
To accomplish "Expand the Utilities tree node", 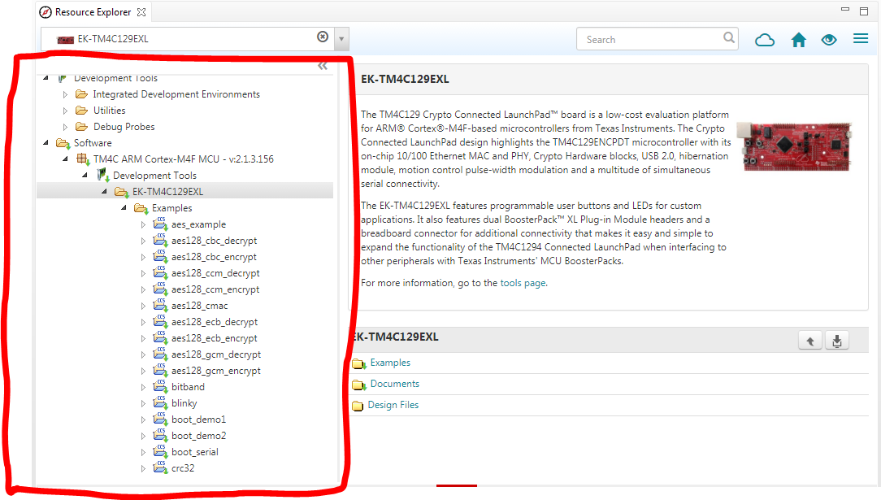I will pos(65,111).
